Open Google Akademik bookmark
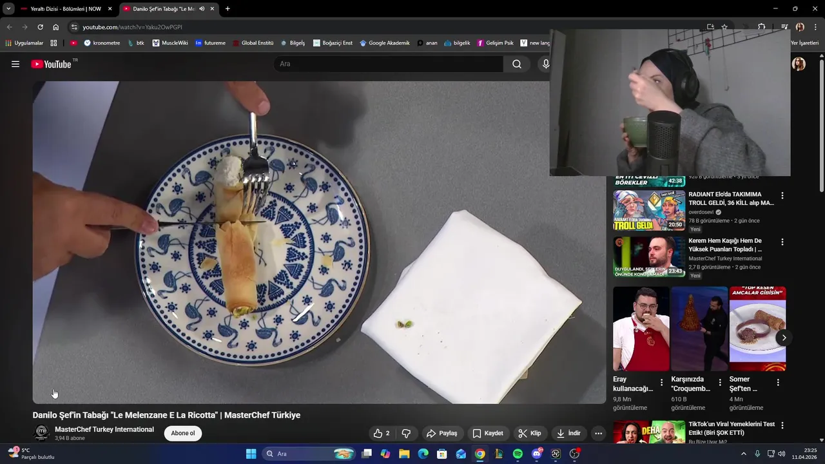Viewport: 825px width, 464px height. click(384, 43)
